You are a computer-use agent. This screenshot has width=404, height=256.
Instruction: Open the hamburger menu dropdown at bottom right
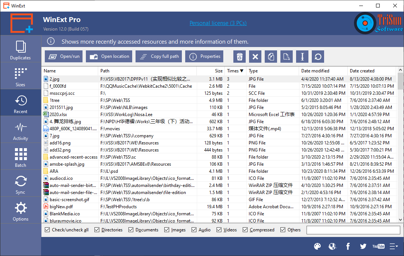pyautogui.click(x=394, y=246)
